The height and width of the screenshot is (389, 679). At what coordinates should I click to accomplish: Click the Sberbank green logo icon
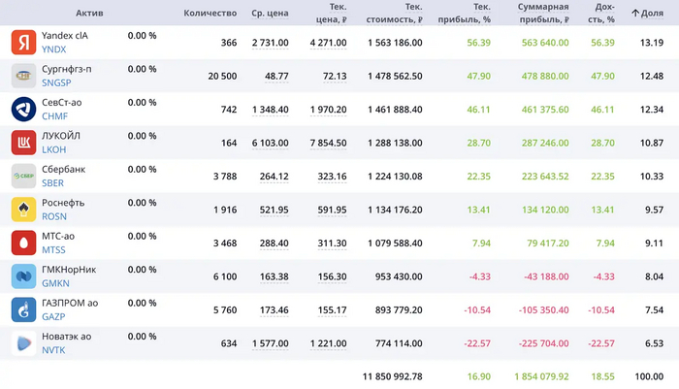point(23,178)
